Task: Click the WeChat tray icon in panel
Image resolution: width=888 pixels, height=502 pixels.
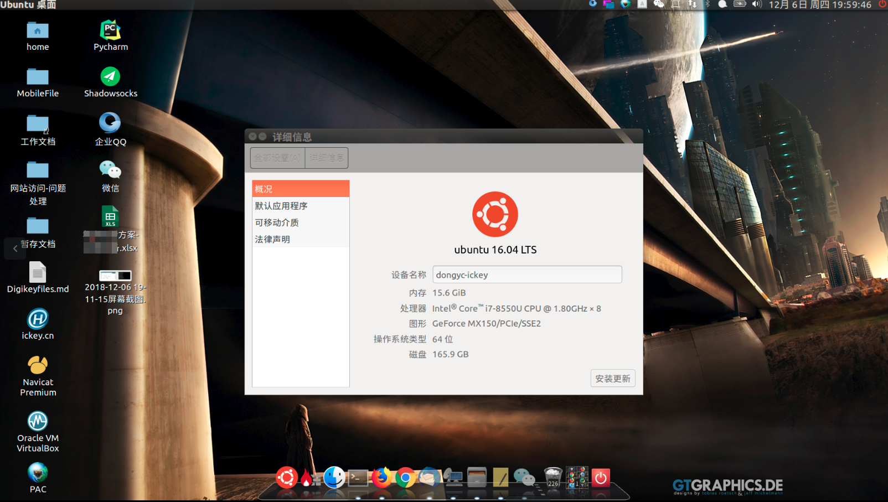Action: [658, 4]
